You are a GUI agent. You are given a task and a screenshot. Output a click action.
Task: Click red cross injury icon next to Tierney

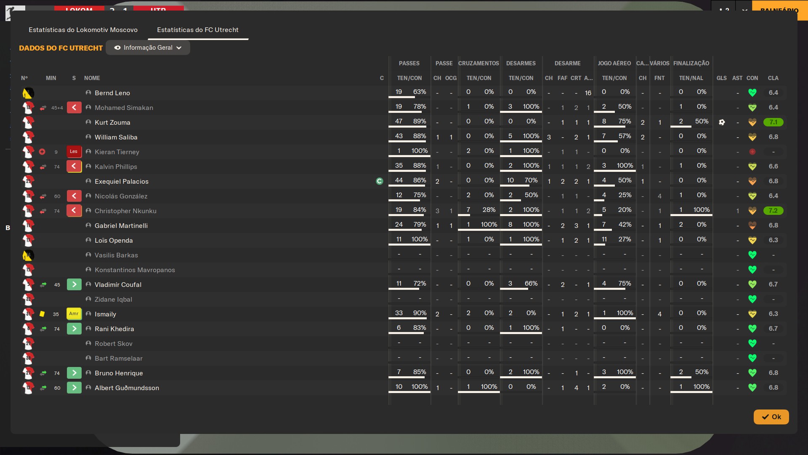click(42, 152)
